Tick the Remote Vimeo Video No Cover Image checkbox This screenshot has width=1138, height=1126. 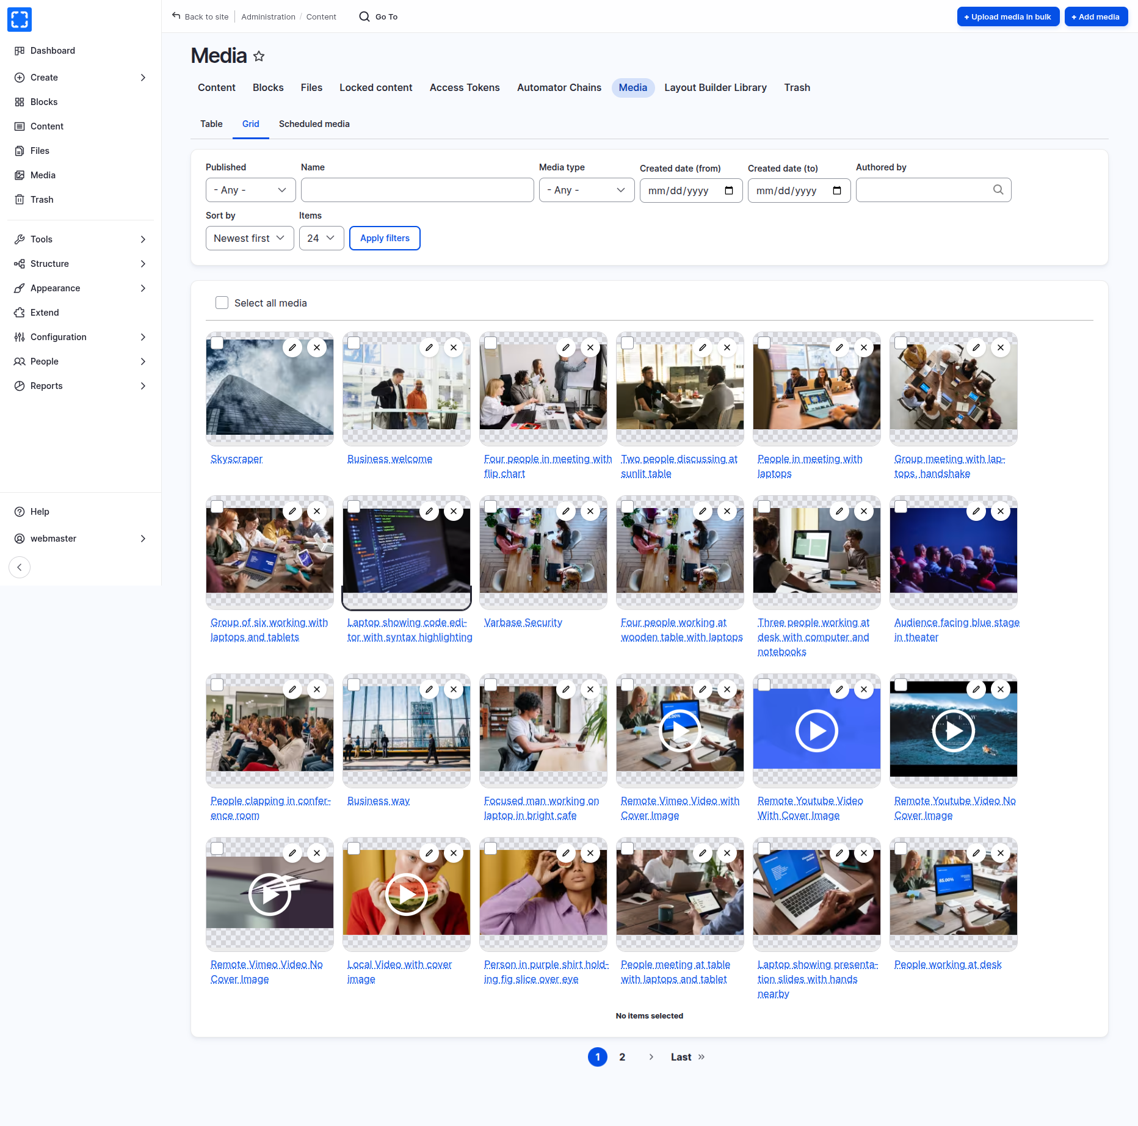[217, 848]
